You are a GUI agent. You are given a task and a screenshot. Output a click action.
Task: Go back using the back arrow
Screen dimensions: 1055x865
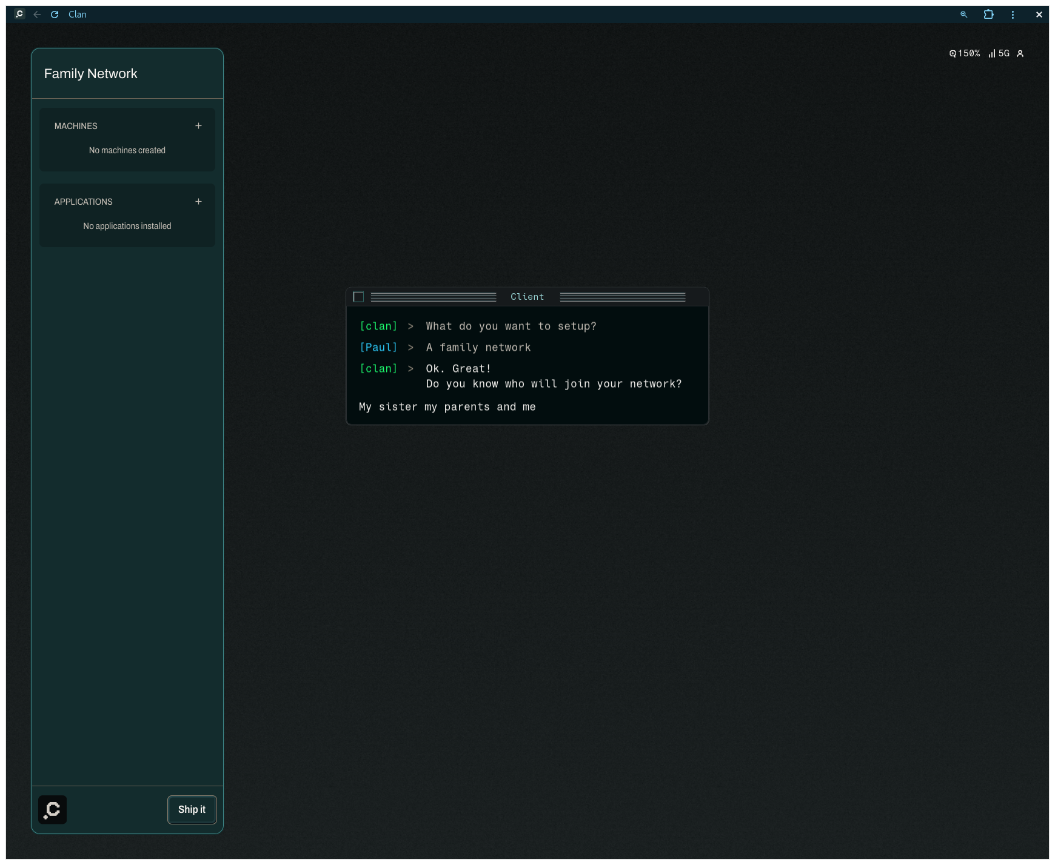pos(37,15)
